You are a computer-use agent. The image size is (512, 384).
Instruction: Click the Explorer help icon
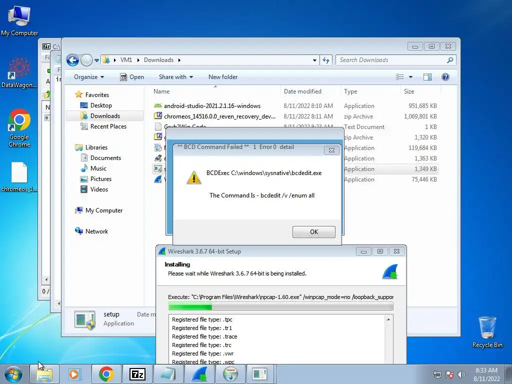[445, 77]
